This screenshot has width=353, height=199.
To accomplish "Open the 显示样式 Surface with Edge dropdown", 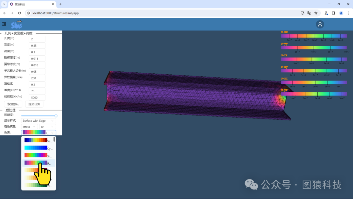I will pos(38,121).
